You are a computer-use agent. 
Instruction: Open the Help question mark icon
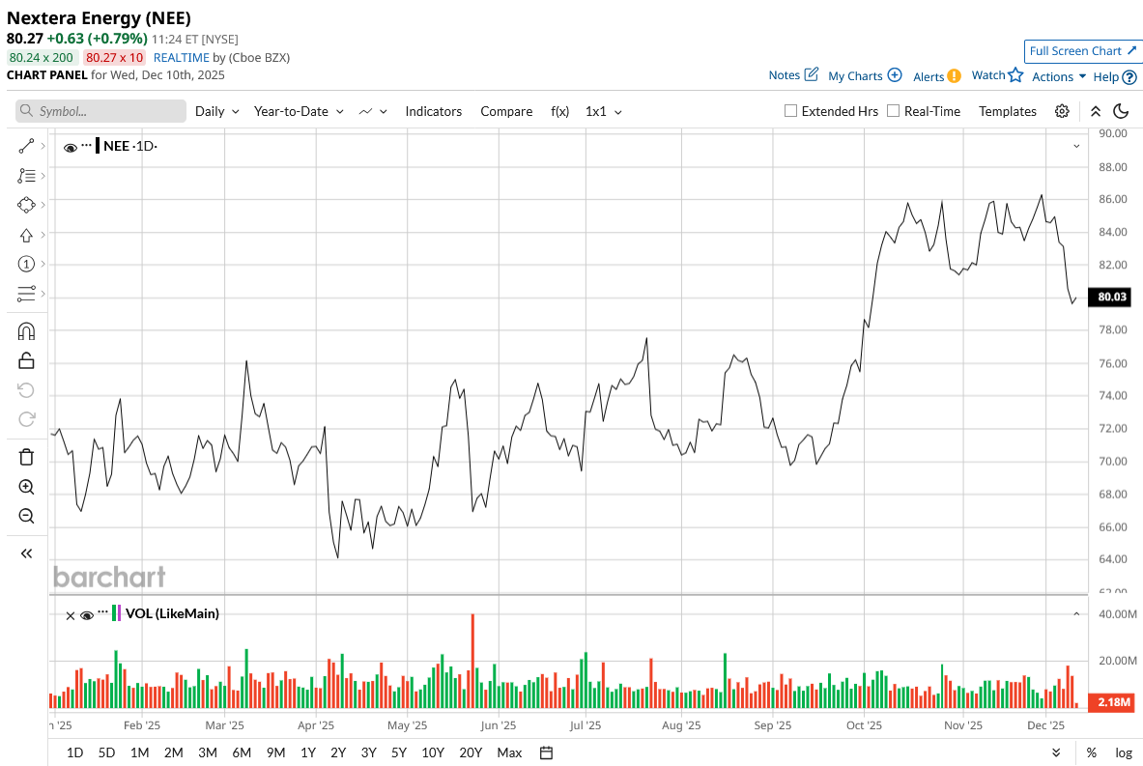point(1129,76)
